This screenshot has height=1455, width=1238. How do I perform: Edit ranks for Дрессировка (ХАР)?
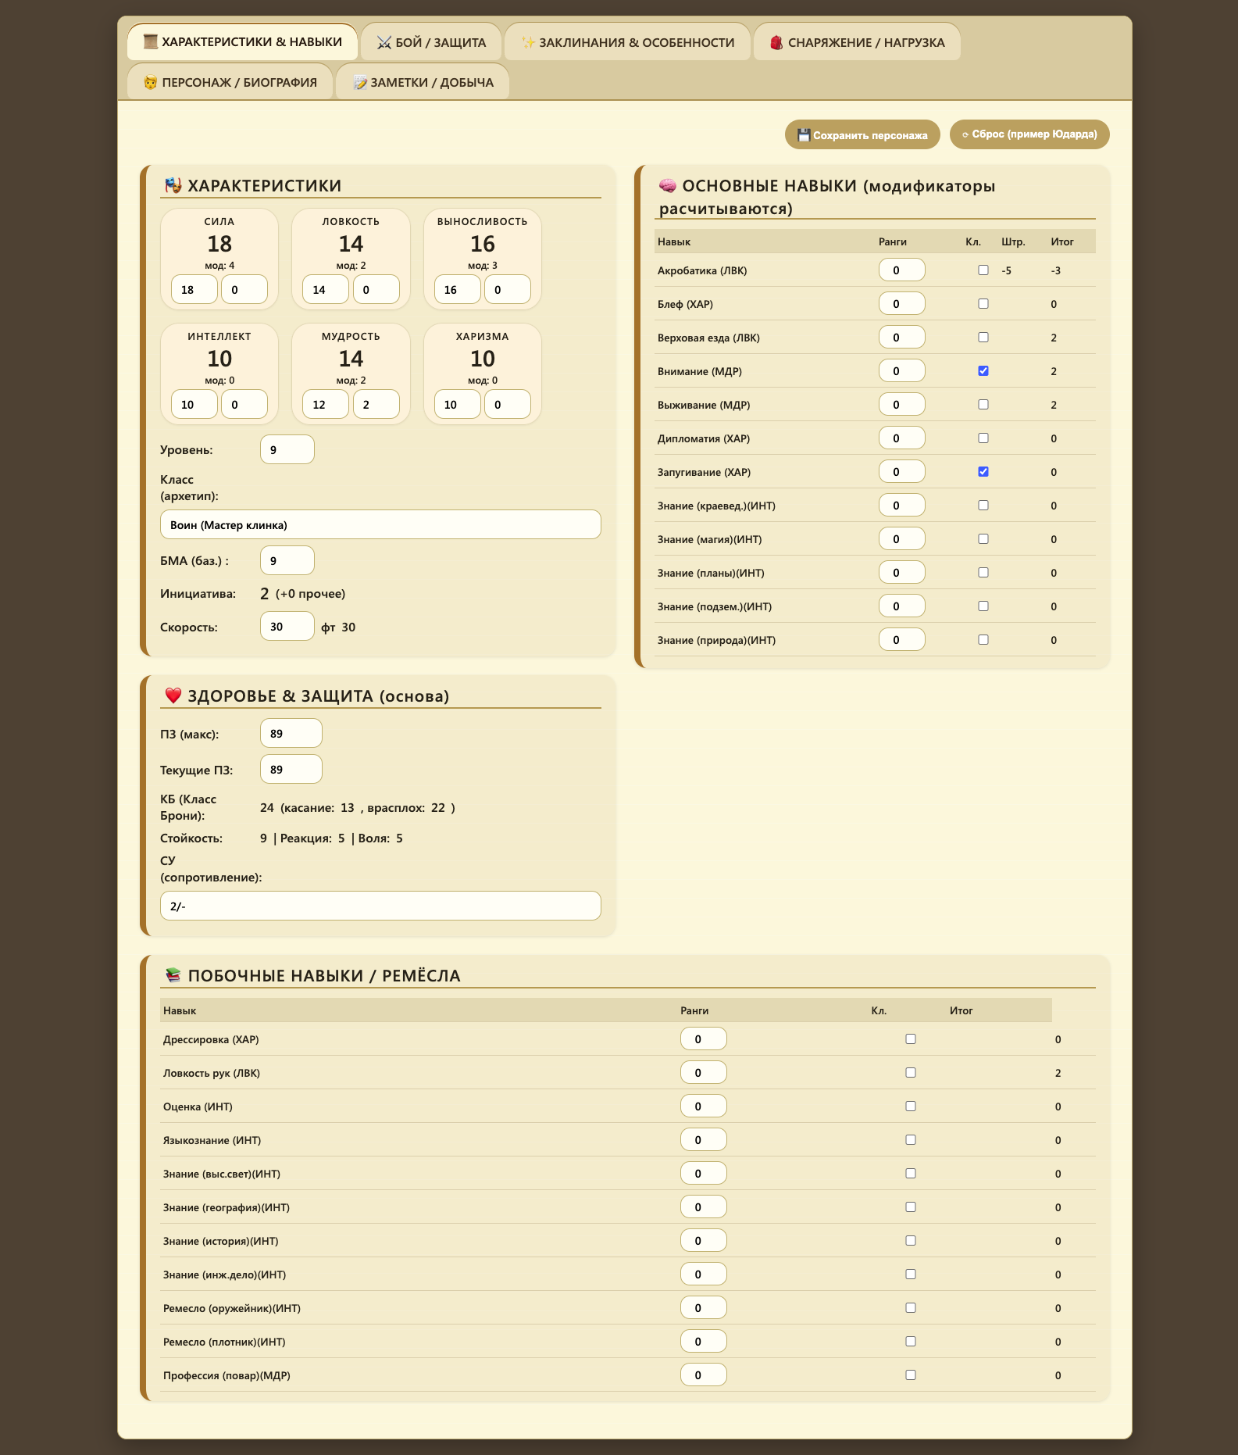click(704, 1039)
